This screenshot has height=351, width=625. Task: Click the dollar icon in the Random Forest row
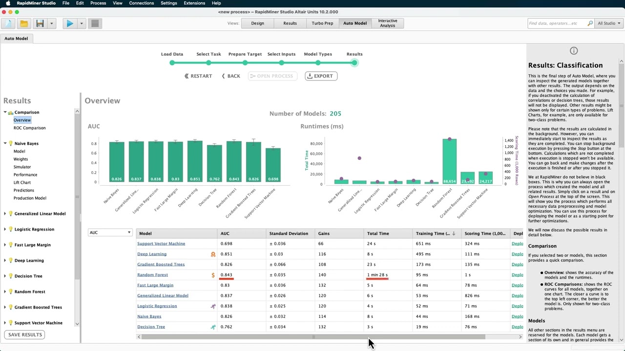(x=213, y=275)
